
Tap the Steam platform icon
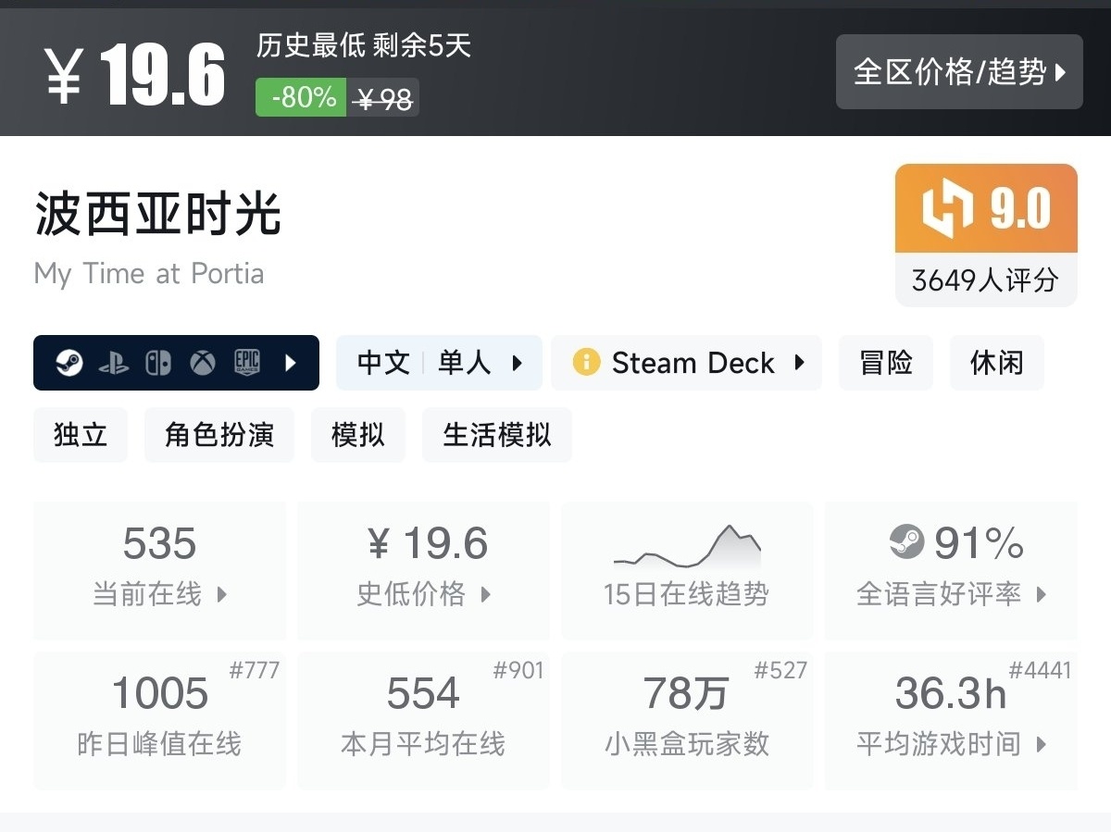[69, 363]
